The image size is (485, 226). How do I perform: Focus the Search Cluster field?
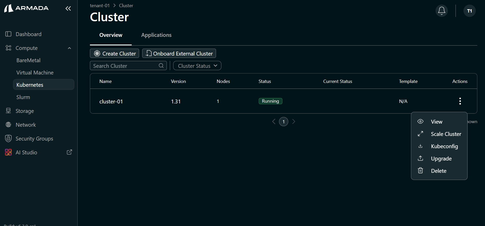pos(128,66)
